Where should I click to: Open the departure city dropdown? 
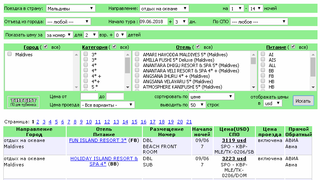click(x=68, y=22)
